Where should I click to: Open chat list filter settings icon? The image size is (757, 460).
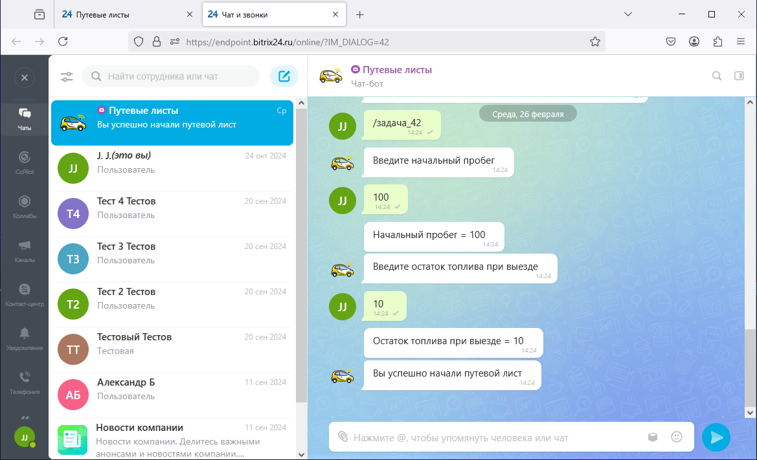coord(67,76)
